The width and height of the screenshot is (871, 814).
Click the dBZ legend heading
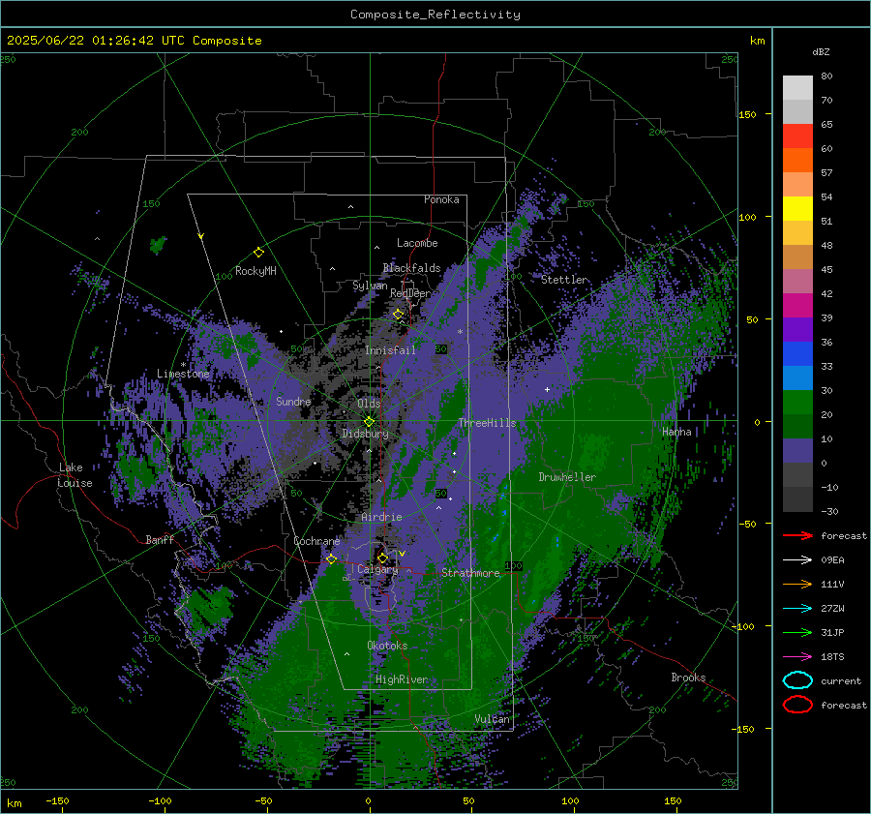click(821, 52)
